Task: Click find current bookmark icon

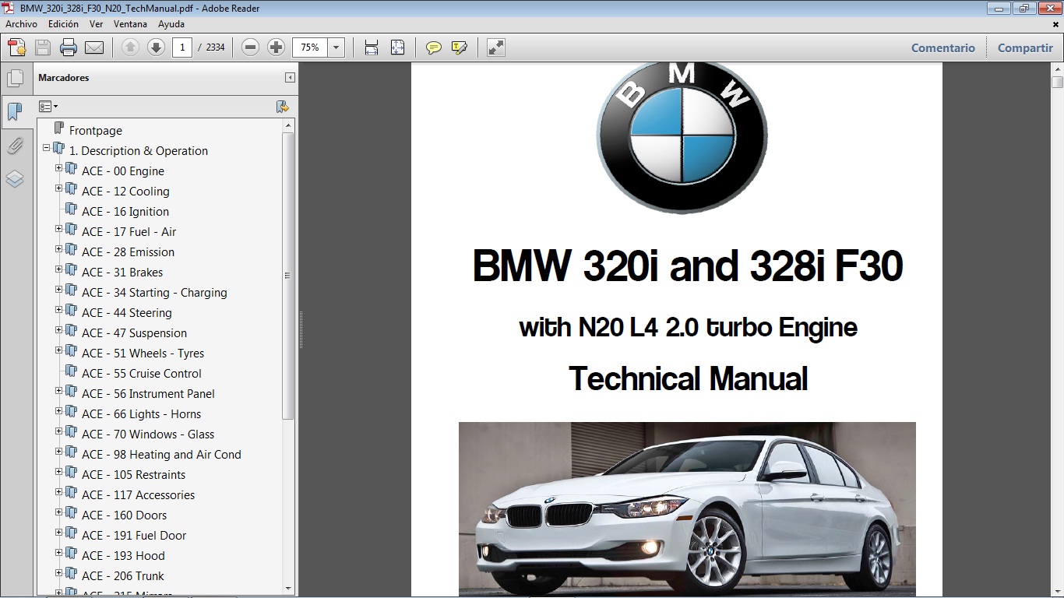Action: 282,107
